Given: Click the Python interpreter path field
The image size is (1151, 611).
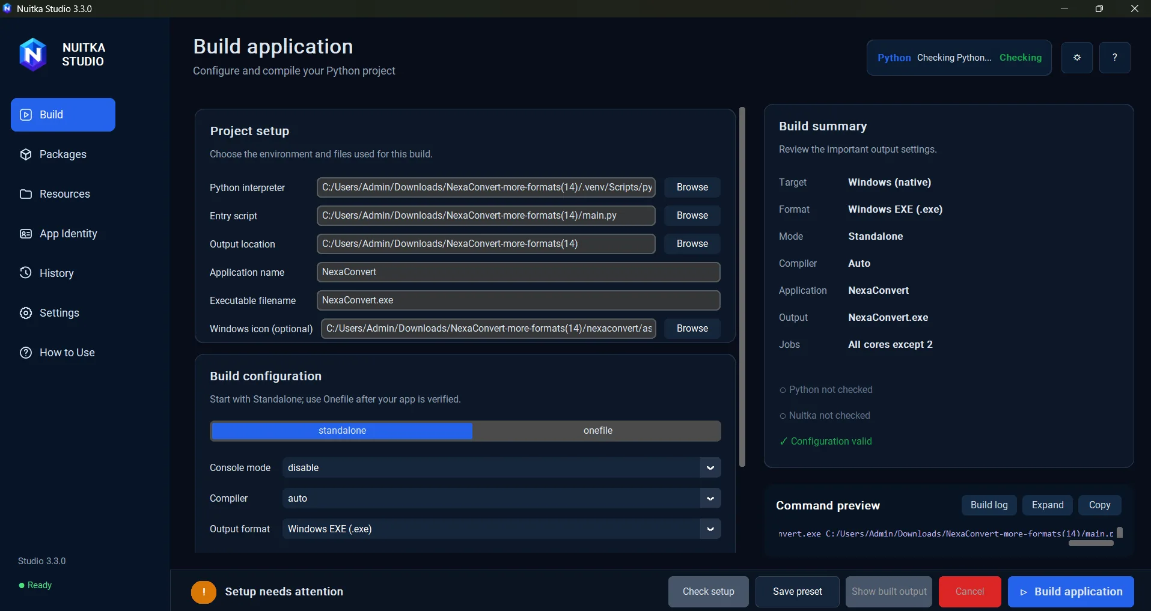Looking at the screenshot, I should 486,187.
